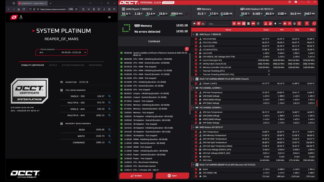Switch to the MONITORING tab
This screenshot has width=324, height=182.
coord(95,65)
